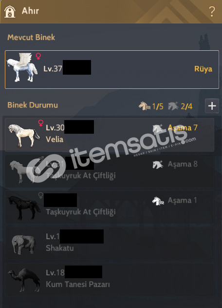Click the elephant mount thumbnail
The height and width of the screenshot is (308, 222).
click(x=24, y=244)
